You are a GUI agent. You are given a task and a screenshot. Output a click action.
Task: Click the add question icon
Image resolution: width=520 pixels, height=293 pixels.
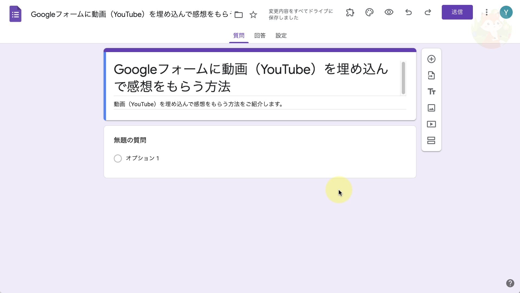tap(431, 59)
